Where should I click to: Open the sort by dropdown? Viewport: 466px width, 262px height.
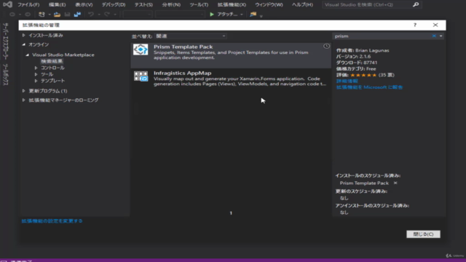[191, 36]
